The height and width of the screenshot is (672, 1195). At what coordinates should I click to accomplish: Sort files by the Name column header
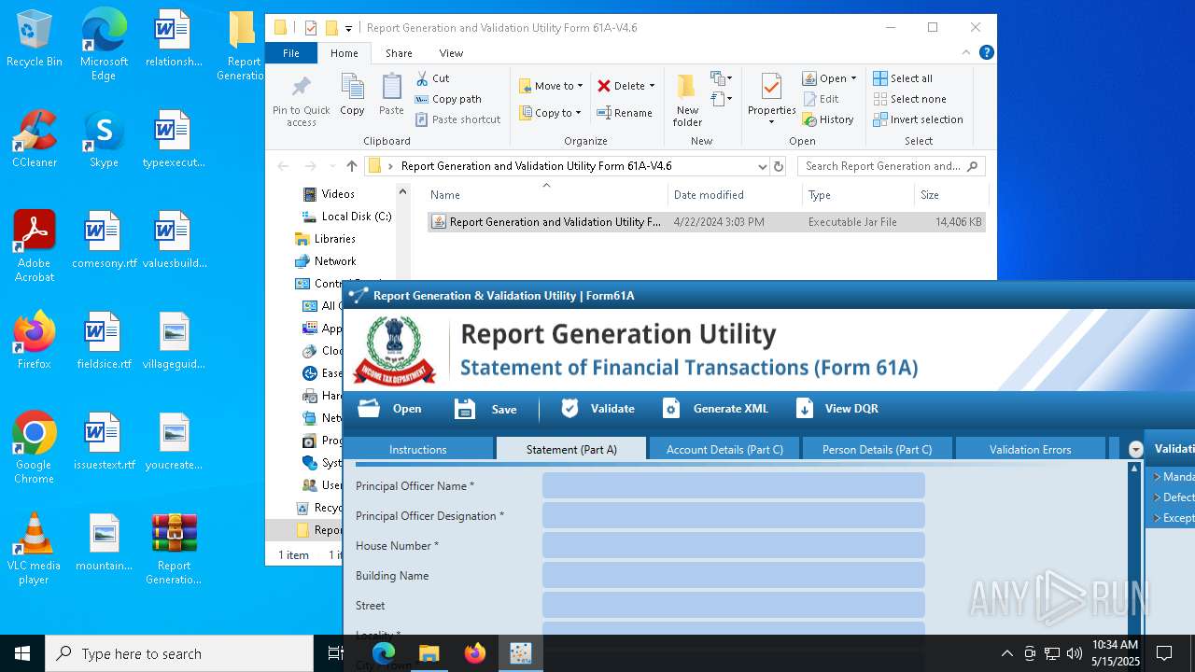[546, 195]
